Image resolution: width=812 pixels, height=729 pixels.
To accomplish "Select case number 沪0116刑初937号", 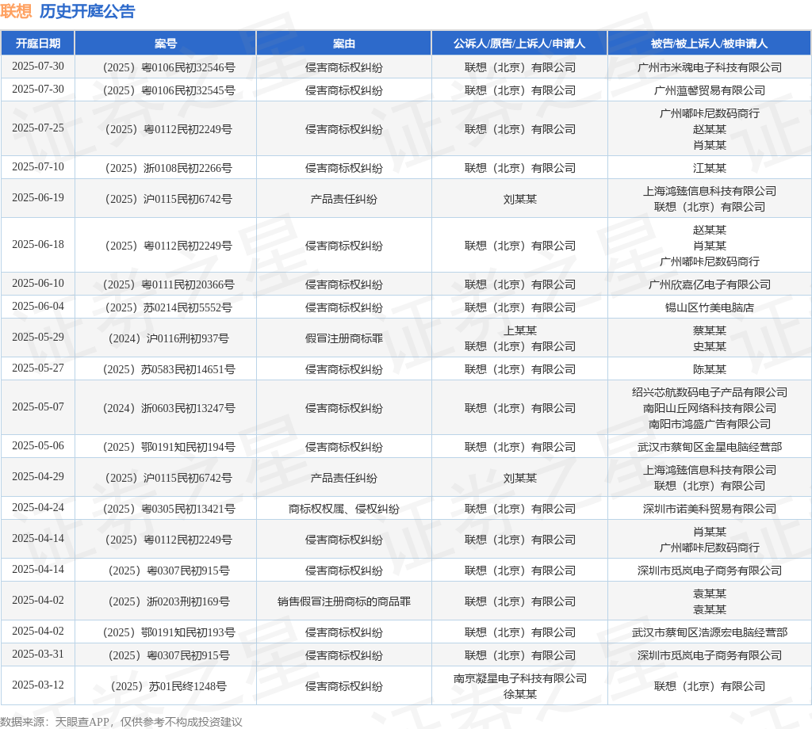I will (169, 338).
